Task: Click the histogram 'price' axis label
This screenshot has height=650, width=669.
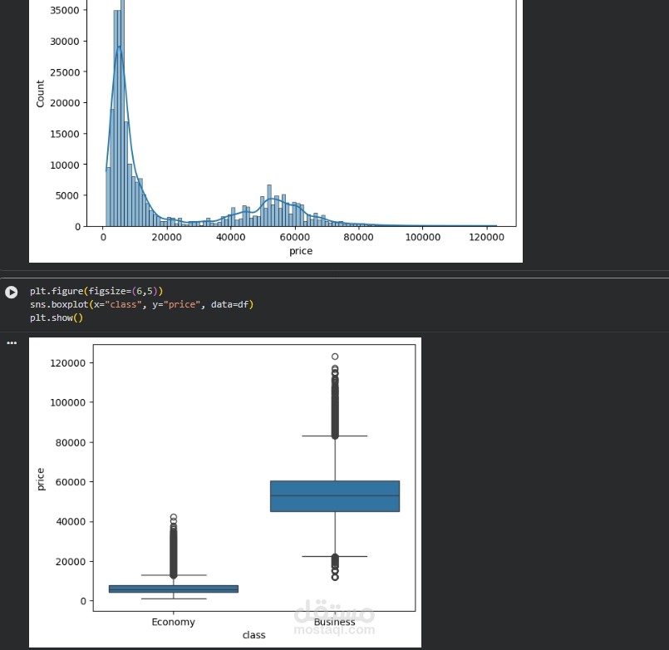Action: (x=301, y=251)
